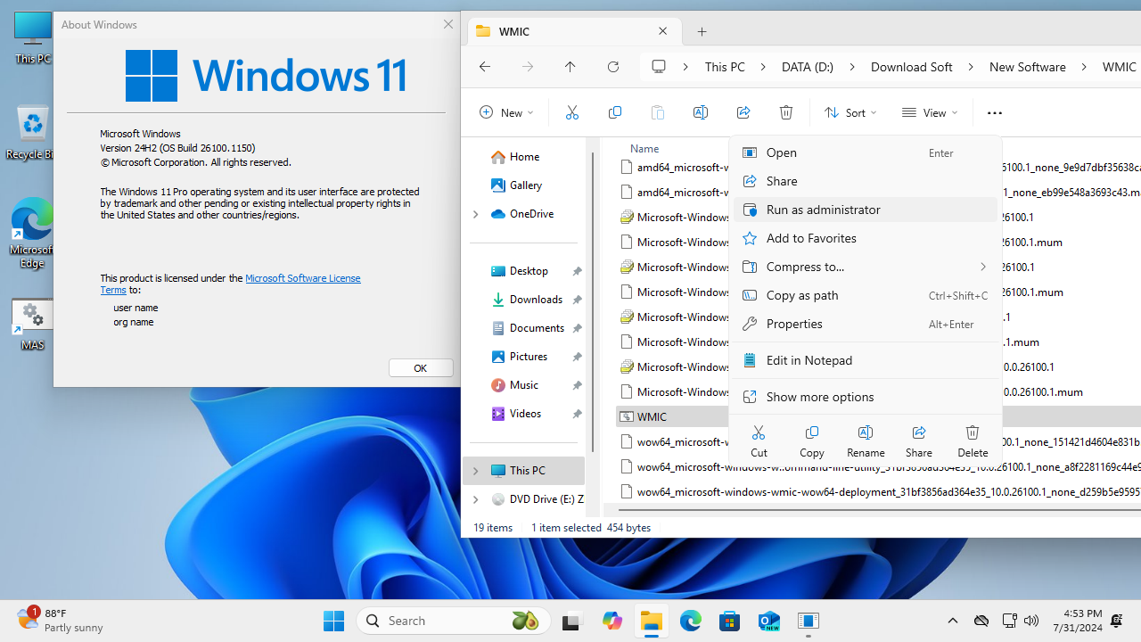
Task: Click the Paste icon in Explorer toolbar
Action: 657,112
